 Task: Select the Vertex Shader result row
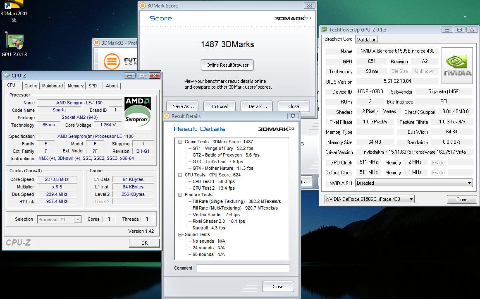(216, 215)
